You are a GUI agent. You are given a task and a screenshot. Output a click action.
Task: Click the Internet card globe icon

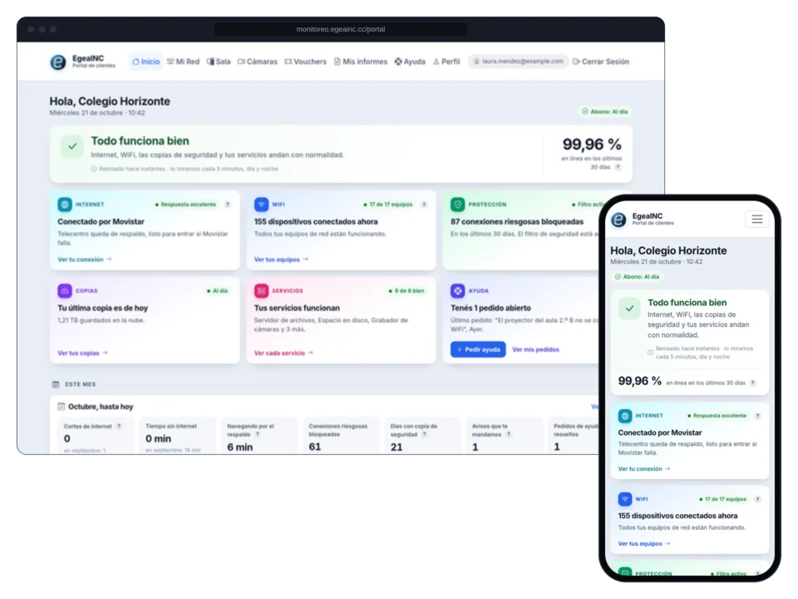[65, 205]
